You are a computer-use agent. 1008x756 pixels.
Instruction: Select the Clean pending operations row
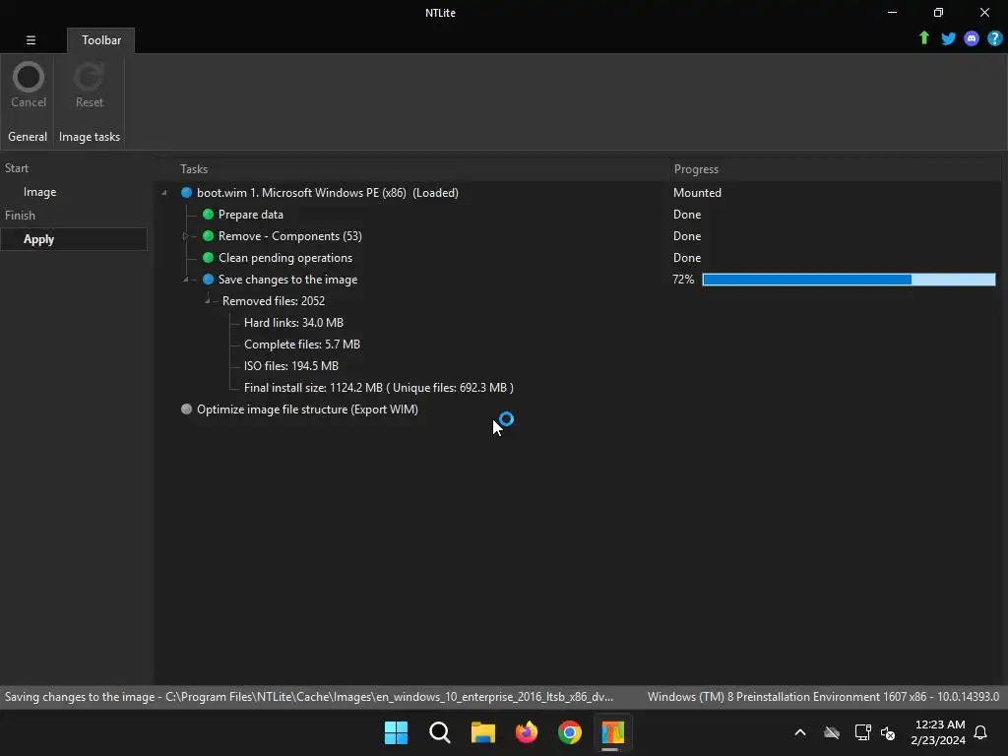click(285, 258)
